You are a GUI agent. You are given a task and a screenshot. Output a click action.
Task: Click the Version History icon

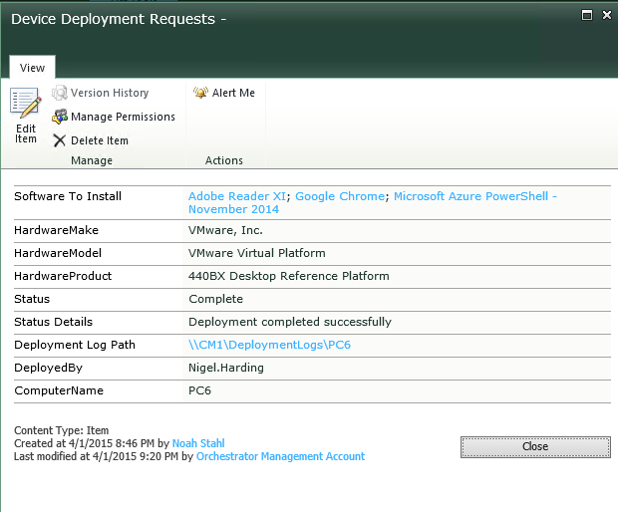pyautogui.click(x=60, y=93)
